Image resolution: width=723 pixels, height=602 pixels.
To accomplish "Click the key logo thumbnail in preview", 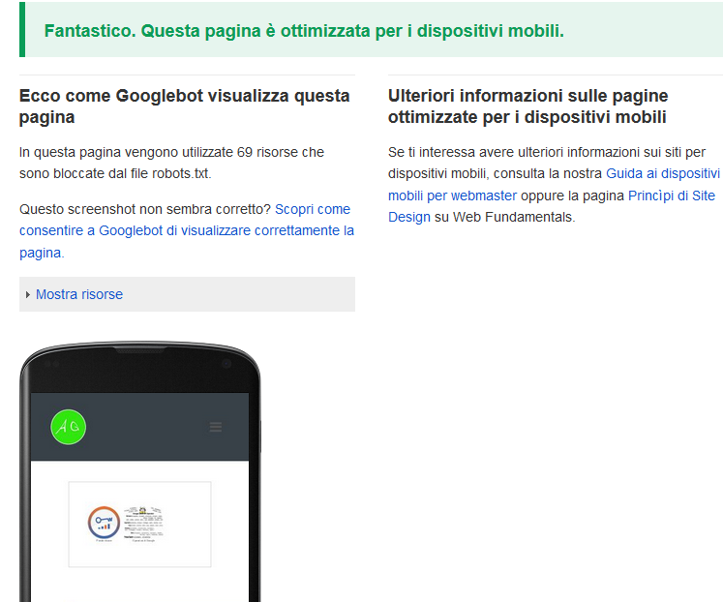I will click(104, 523).
